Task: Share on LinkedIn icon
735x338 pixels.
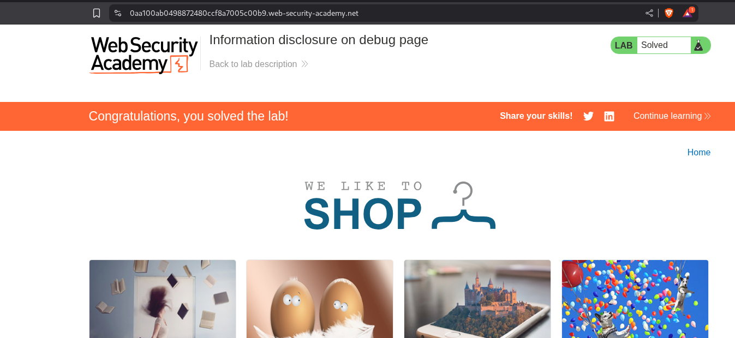Action: click(x=609, y=116)
